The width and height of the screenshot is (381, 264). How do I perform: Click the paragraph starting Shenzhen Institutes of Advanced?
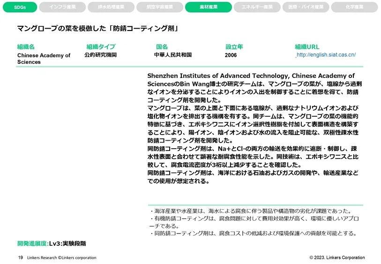(254, 88)
